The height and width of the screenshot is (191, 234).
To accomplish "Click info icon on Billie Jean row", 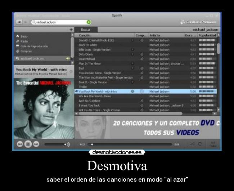I will click(132, 49).
